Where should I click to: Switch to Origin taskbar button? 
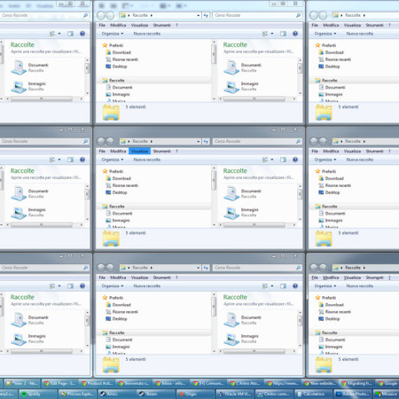click(196, 394)
